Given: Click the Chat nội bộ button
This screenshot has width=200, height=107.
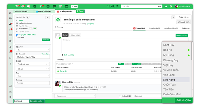Looking at the screenshot, I should tap(183, 100).
